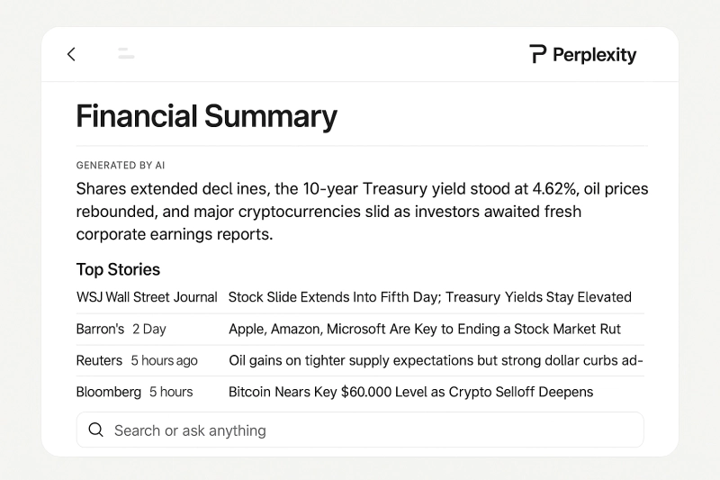Viewport: 720px width, 480px height.
Task: Click the "Financial Summary" heading
Action: 206,116
